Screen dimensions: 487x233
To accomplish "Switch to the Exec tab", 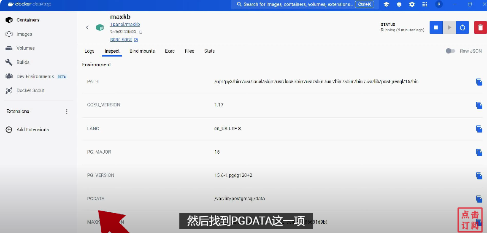I will pyautogui.click(x=170, y=51).
